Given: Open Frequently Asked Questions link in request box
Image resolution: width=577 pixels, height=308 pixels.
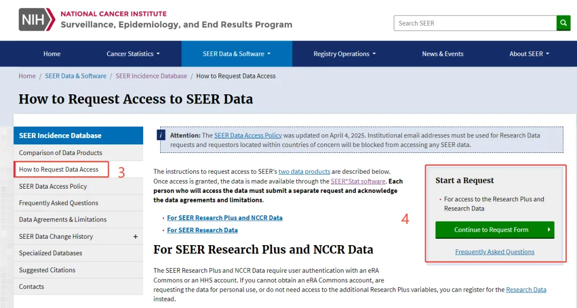Looking at the screenshot, I should pyautogui.click(x=495, y=252).
